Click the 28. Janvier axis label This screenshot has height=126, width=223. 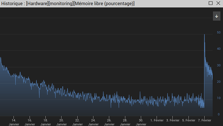(x=125, y=122)
